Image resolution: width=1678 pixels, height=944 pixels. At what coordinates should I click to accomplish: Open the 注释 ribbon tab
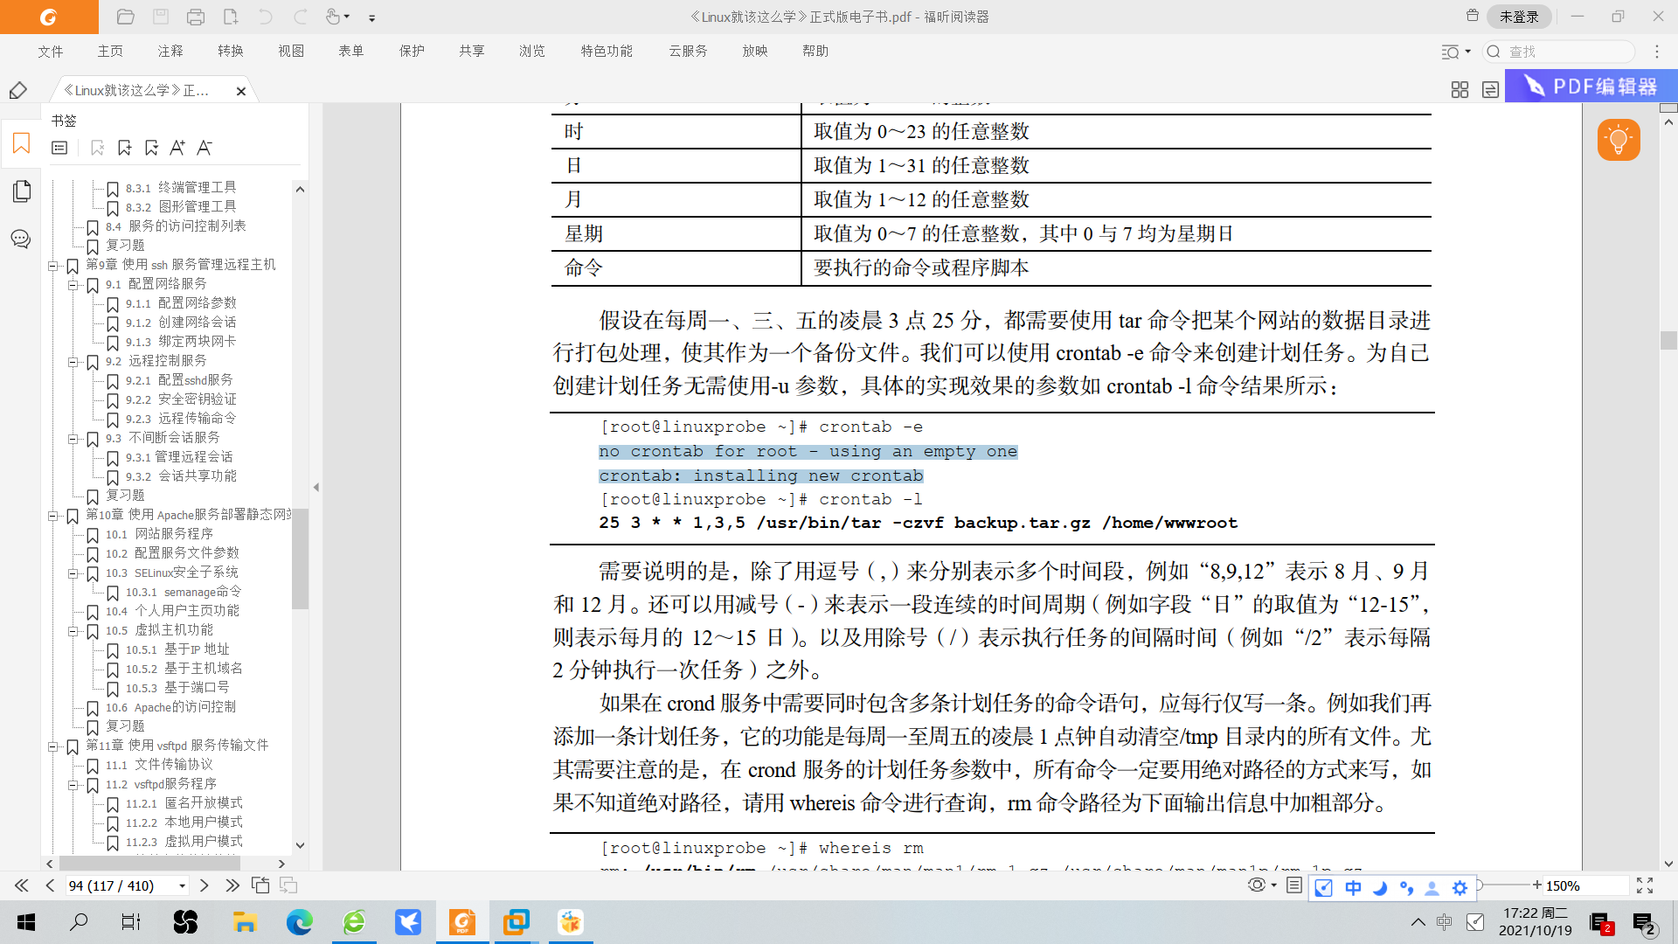click(x=170, y=52)
